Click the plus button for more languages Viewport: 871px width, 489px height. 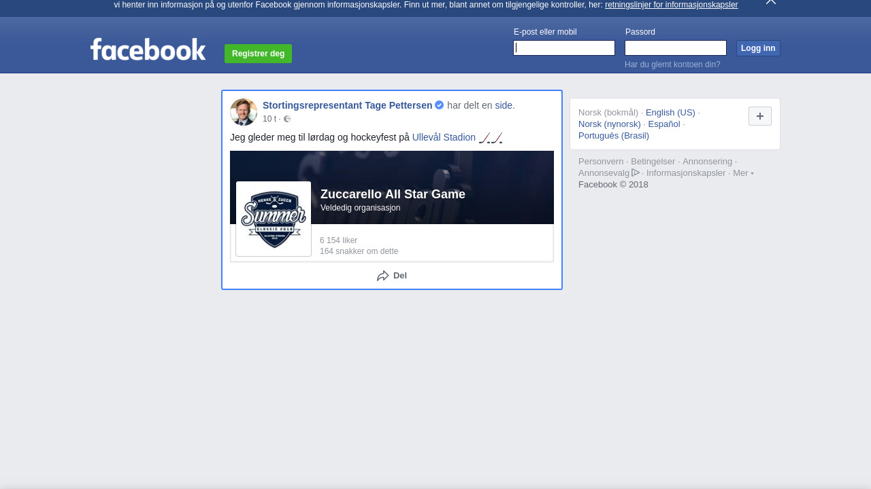760,116
